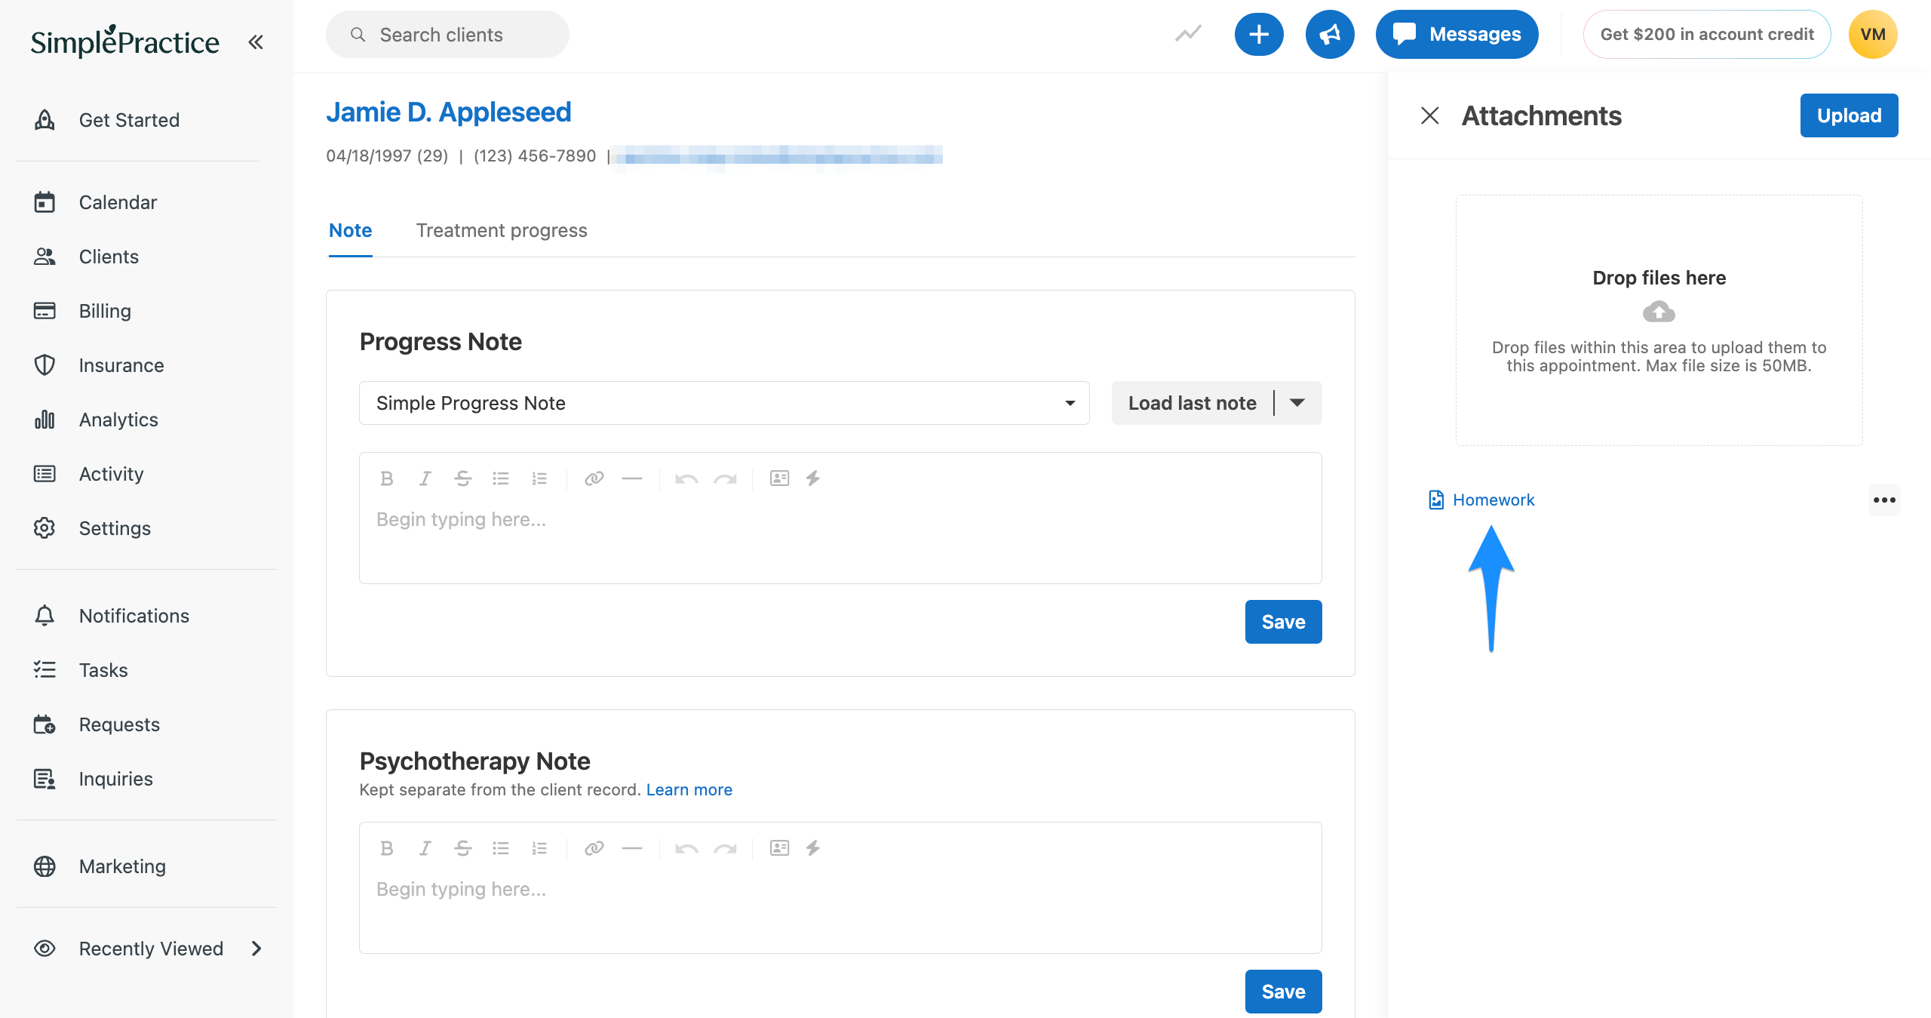Screen dimensions: 1931x1018
Task: Undo in Progress Note editor
Action: coord(686,478)
